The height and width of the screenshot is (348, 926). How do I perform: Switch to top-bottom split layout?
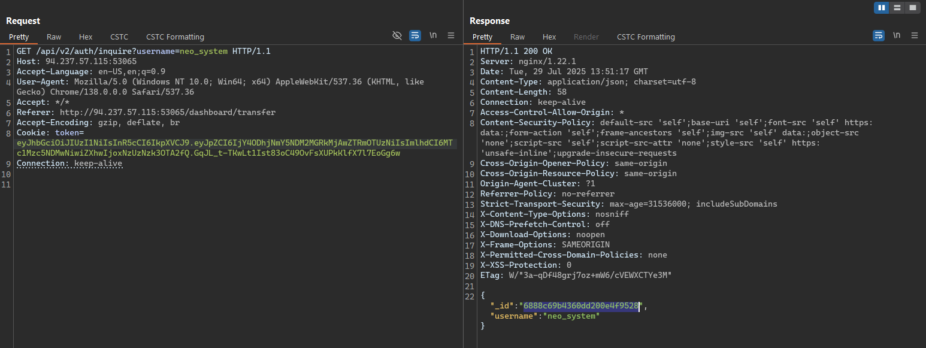coord(897,8)
